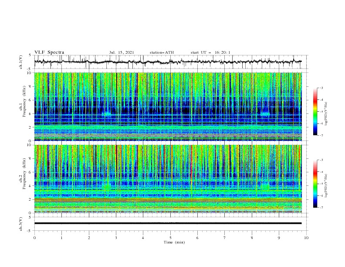The height and width of the screenshot is (267, 345).
Task: Click the ch.1 spectrogram panel
Action: tap(168, 106)
